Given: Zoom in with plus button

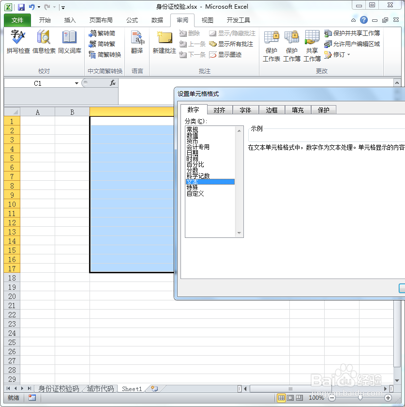Looking at the screenshot, I should [388, 398].
